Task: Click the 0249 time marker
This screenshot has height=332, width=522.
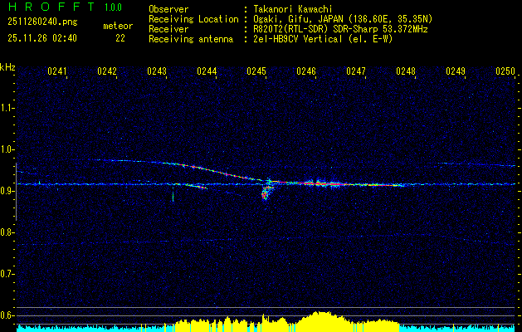Action: [456, 71]
